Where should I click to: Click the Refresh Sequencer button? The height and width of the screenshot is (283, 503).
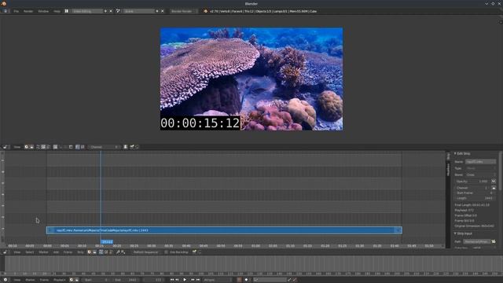(x=146, y=252)
